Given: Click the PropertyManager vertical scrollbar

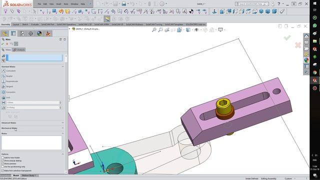Looking at the screenshot, I should pos(66,114).
